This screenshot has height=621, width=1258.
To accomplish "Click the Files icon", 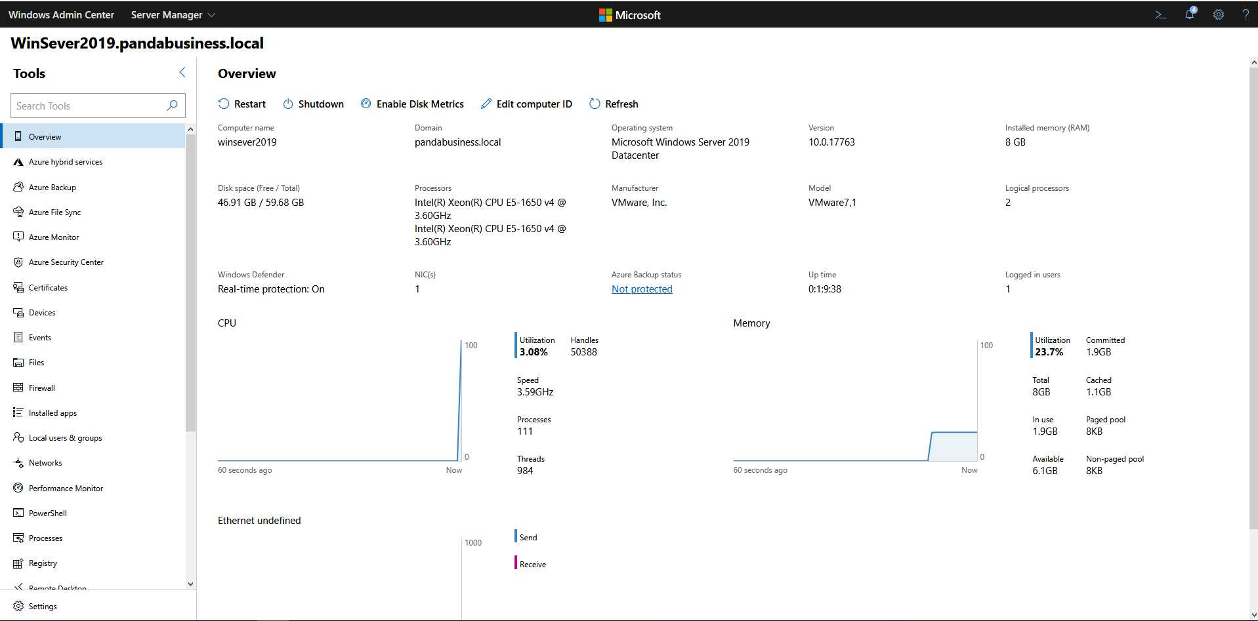I will (18, 363).
